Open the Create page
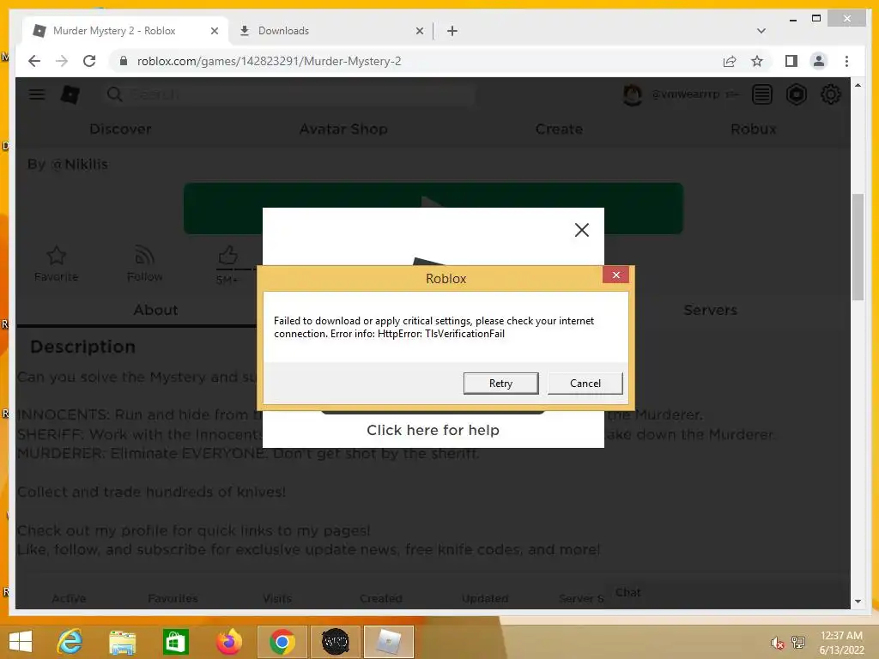Screen dimensions: 879x659 pyautogui.click(x=559, y=129)
